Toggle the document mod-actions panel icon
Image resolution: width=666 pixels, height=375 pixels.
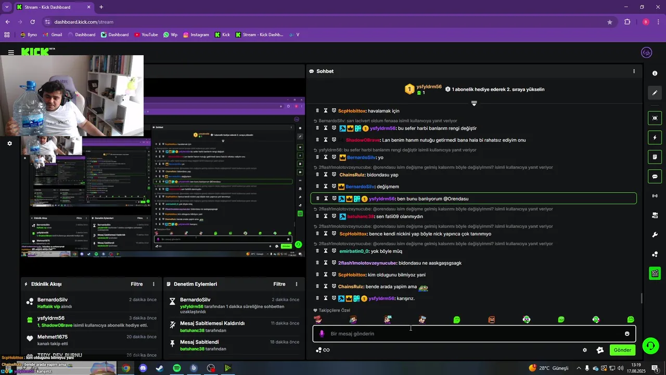point(655,157)
